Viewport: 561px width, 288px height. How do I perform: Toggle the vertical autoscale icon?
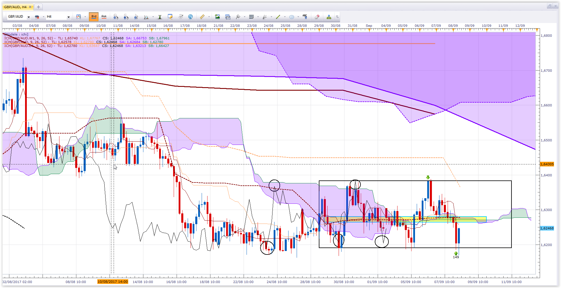[160, 17]
